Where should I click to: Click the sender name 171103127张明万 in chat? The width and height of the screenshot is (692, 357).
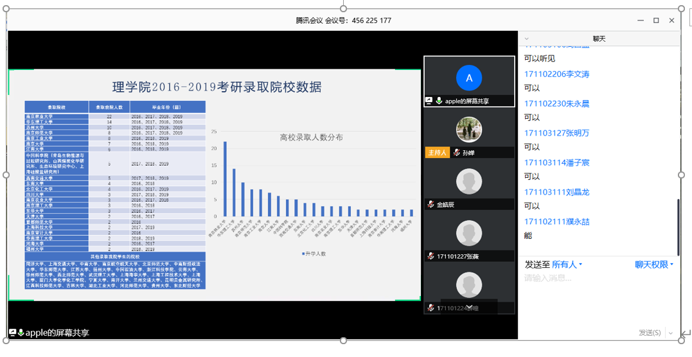(x=556, y=133)
